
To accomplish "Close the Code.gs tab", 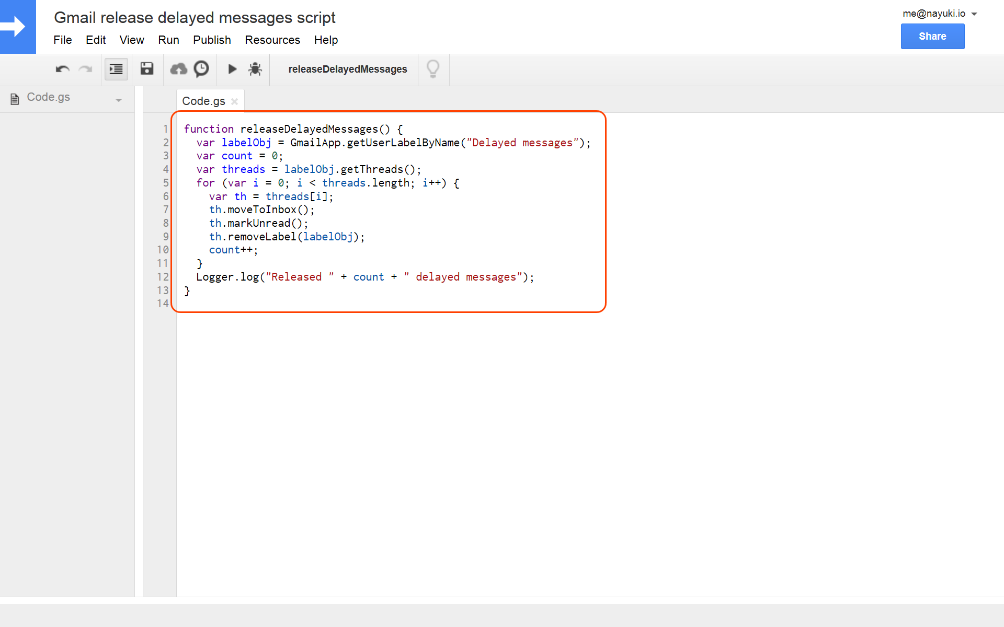I will (x=235, y=101).
